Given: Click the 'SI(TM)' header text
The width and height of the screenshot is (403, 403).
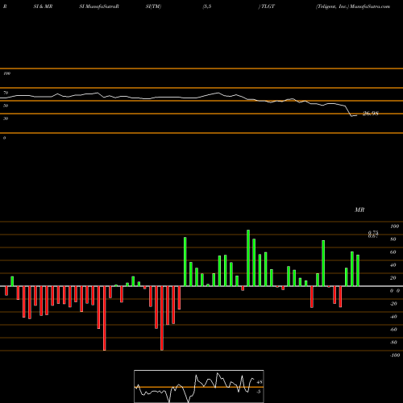Looking at the screenshot, I should [153, 6].
